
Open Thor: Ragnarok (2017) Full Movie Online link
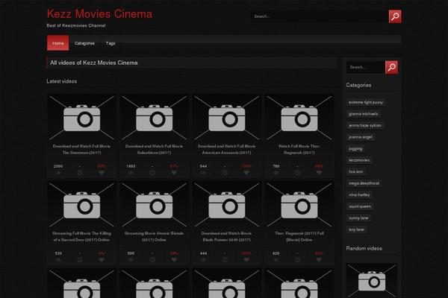click(299, 237)
